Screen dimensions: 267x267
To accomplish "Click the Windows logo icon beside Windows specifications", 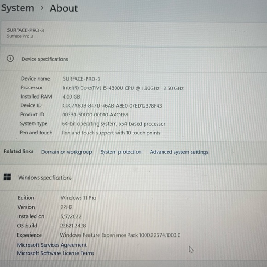I will pos(7,177).
